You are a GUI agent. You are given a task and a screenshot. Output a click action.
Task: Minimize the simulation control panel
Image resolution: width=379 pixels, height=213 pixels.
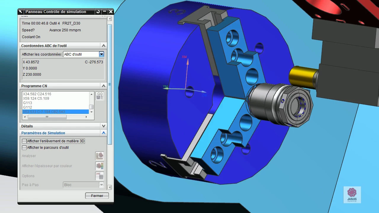click(104, 12)
